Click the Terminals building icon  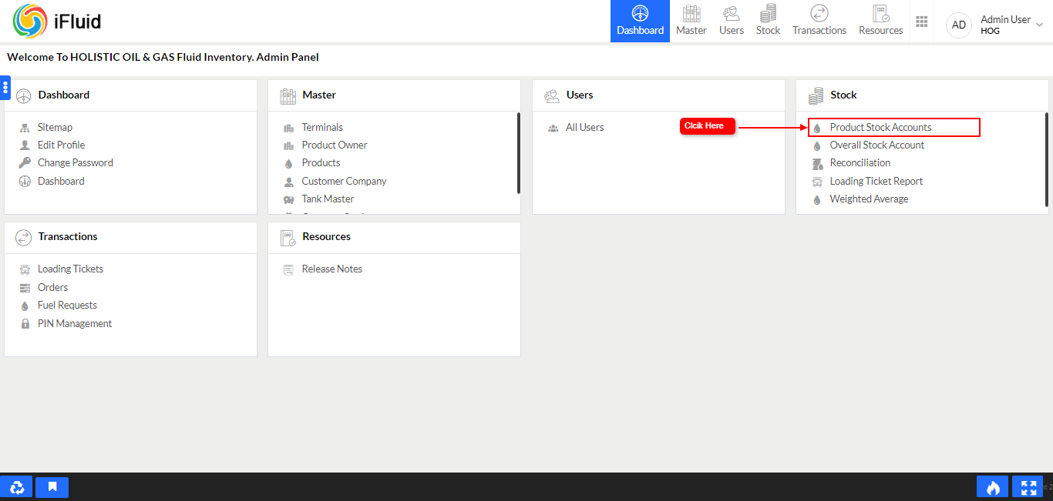(x=288, y=128)
